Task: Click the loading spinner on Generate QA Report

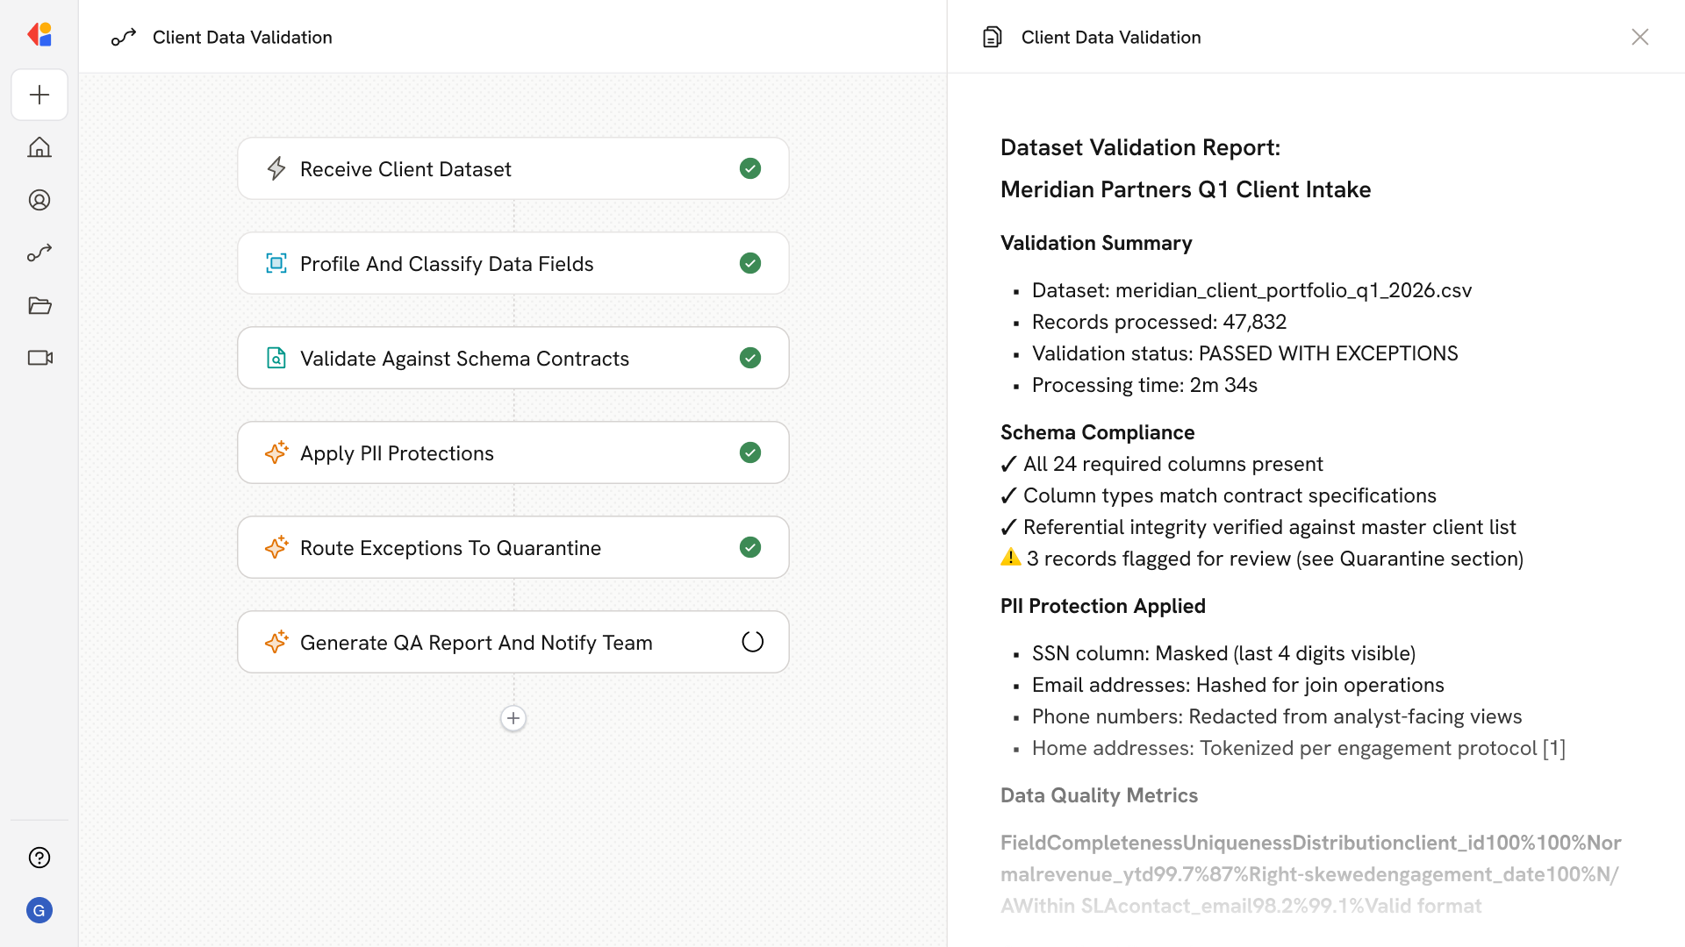Action: pyautogui.click(x=752, y=642)
